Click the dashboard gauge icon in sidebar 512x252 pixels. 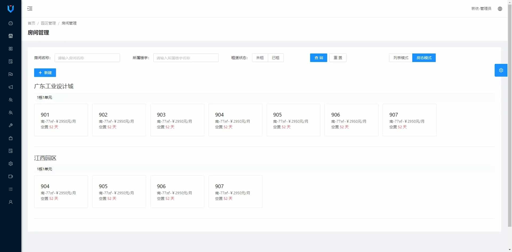pyautogui.click(x=11, y=23)
